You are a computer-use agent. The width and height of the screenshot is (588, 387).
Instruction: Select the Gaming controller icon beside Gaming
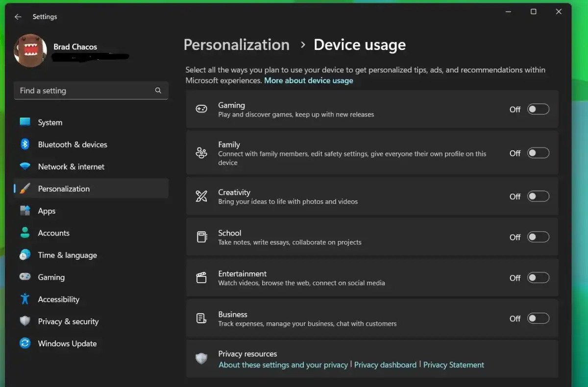pyautogui.click(x=201, y=109)
